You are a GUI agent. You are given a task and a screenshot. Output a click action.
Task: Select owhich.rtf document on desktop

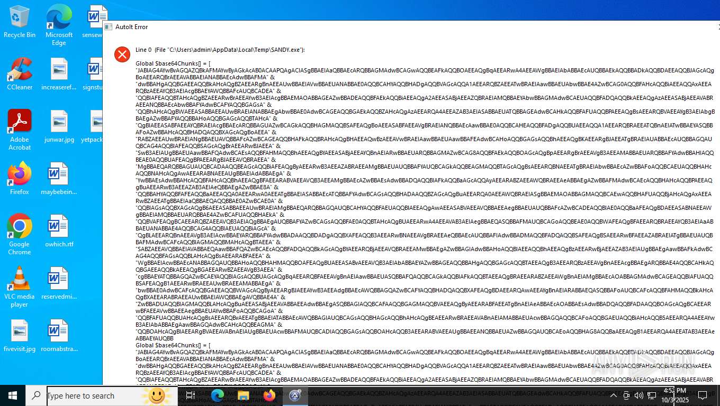tap(59, 231)
